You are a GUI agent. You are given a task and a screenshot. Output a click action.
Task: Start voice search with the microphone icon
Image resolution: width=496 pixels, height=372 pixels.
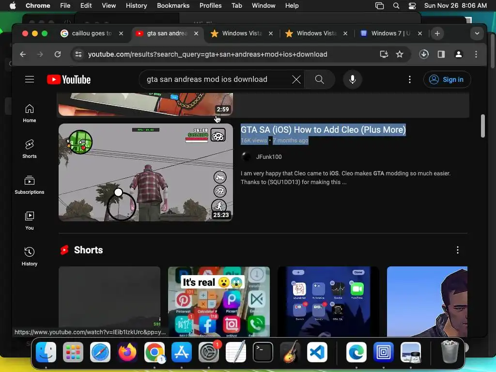pos(353,79)
